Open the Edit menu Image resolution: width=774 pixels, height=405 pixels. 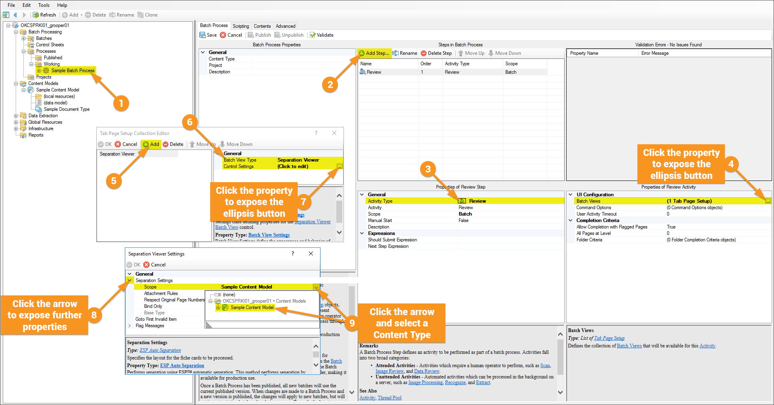[27, 5]
